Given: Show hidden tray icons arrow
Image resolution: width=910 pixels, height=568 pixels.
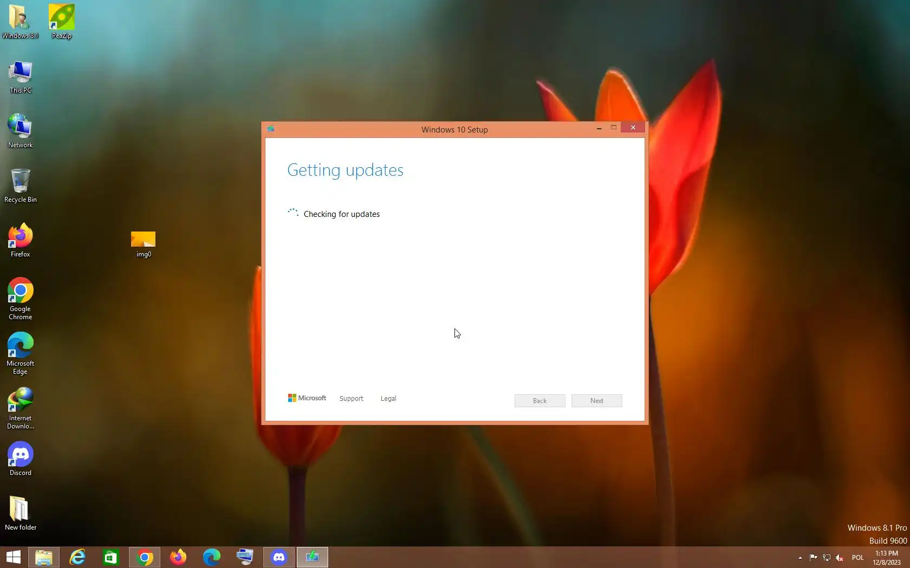Looking at the screenshot, I should click(x=800, y=558).
